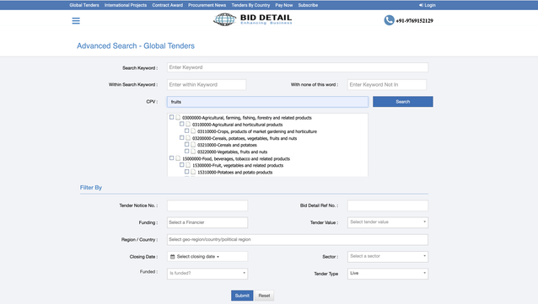538x304 pixels.
Task: Open Procurement News menu item
Action: click(207, 5)
